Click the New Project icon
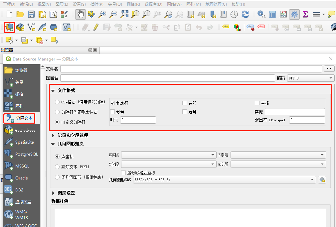This screenshot has width=336, height=227. [x=9, y=14]
